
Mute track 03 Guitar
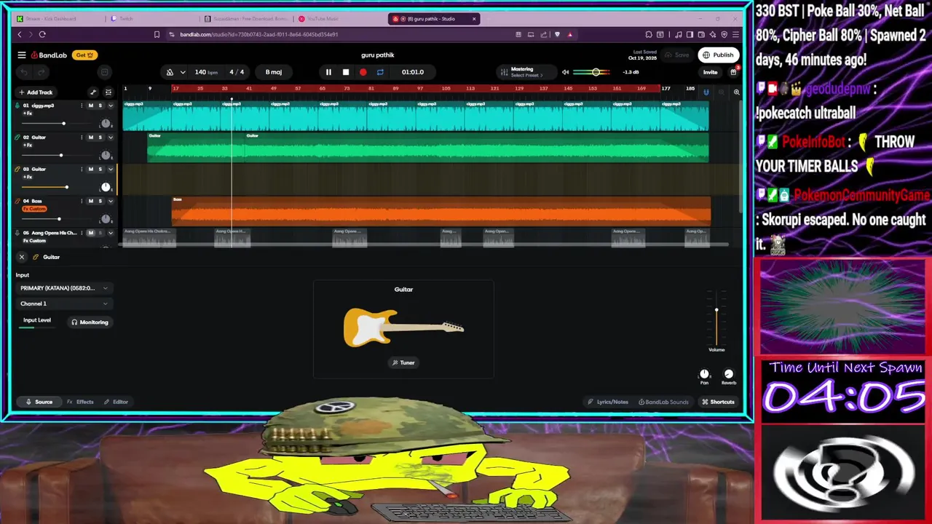[x=90, y=169]
